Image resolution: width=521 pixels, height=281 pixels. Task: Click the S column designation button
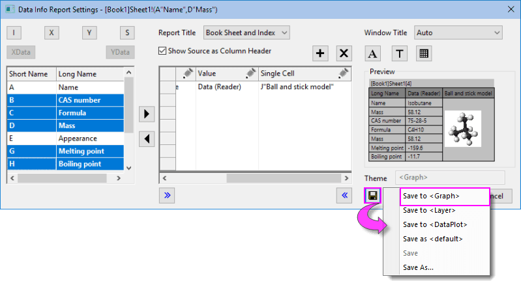pos(127,33)
